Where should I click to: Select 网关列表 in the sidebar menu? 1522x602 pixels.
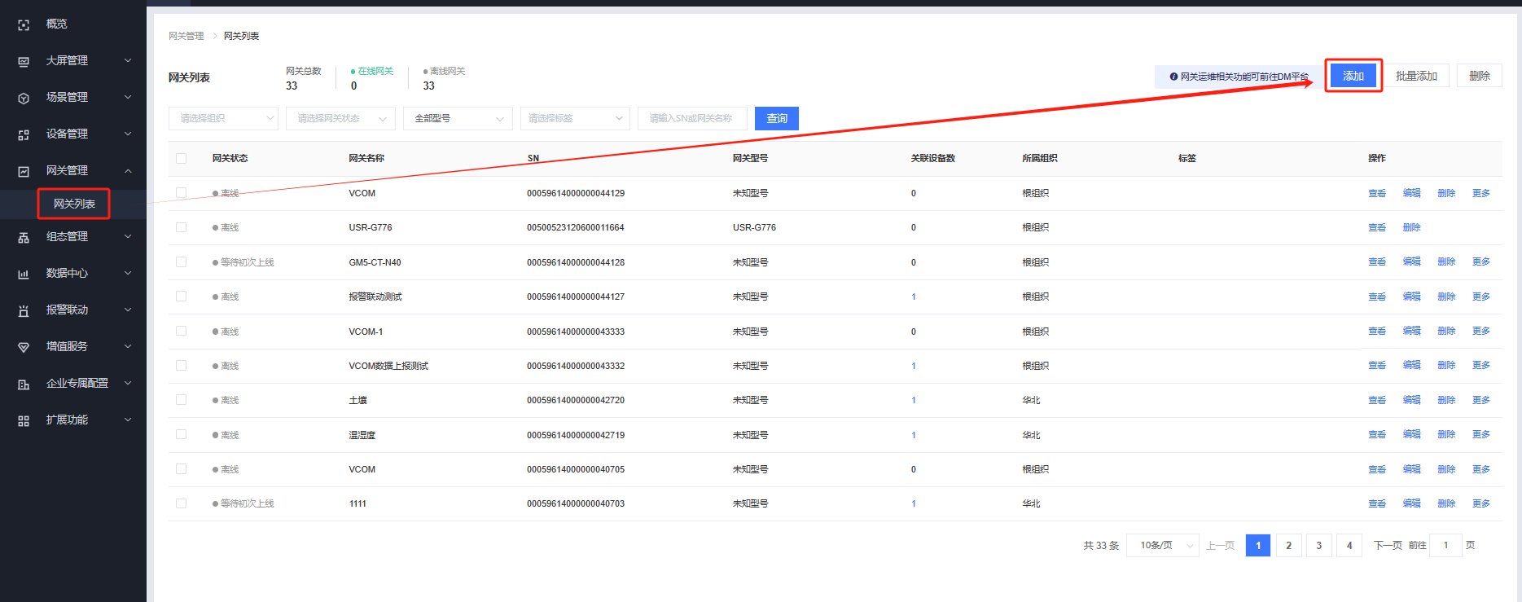pos(74,204)
